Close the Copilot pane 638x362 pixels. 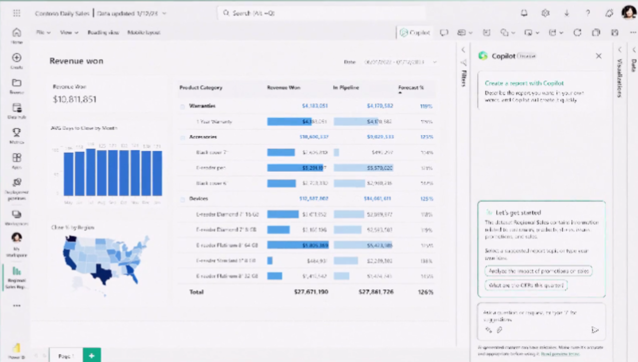tap(599, 56)
